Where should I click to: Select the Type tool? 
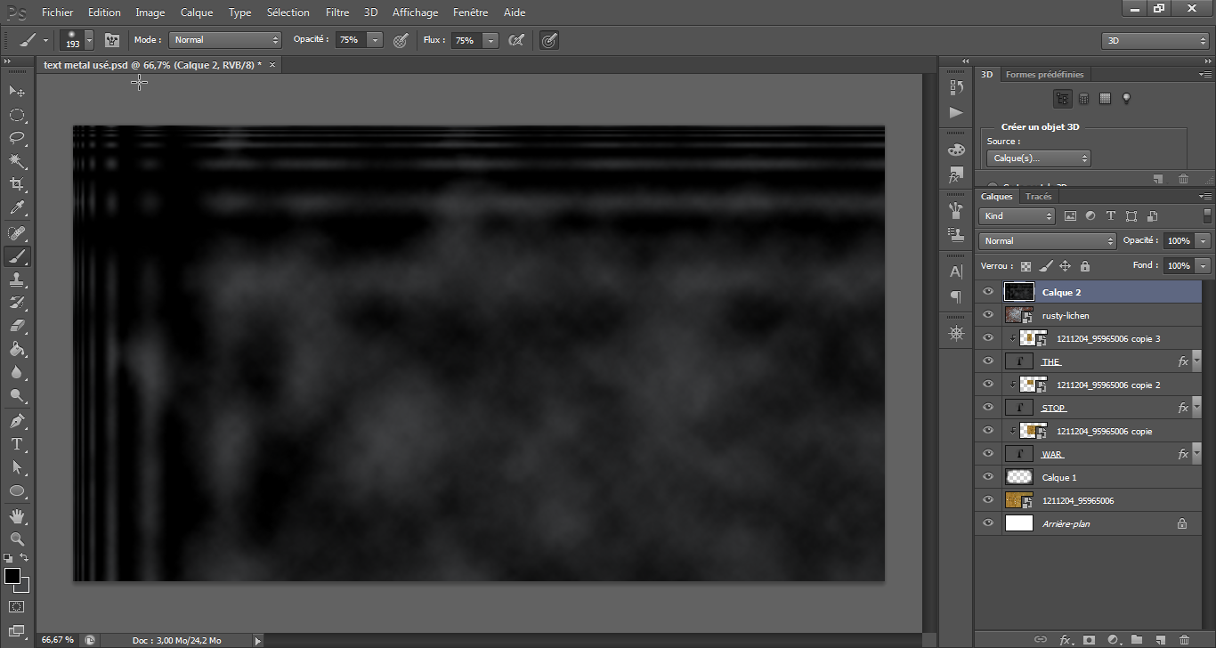tap(17, 443)
